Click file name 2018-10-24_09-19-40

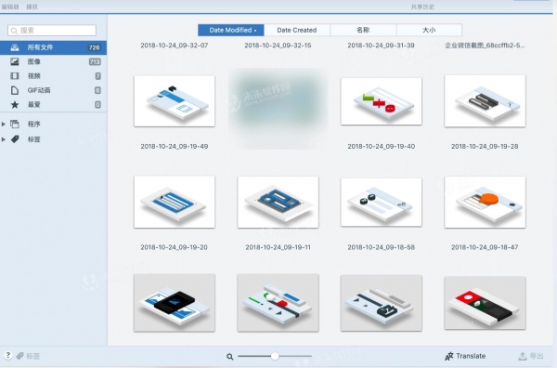382,147
